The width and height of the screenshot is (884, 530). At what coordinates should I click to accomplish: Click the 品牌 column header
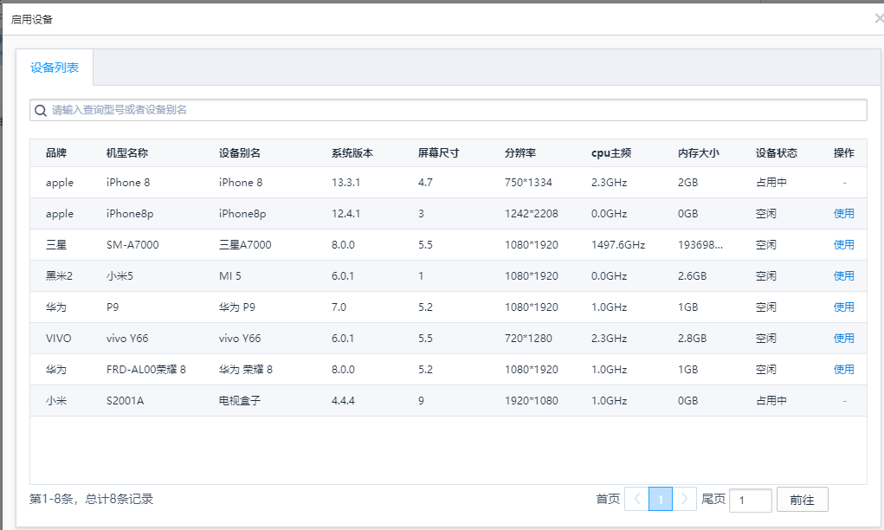[56, 153]
